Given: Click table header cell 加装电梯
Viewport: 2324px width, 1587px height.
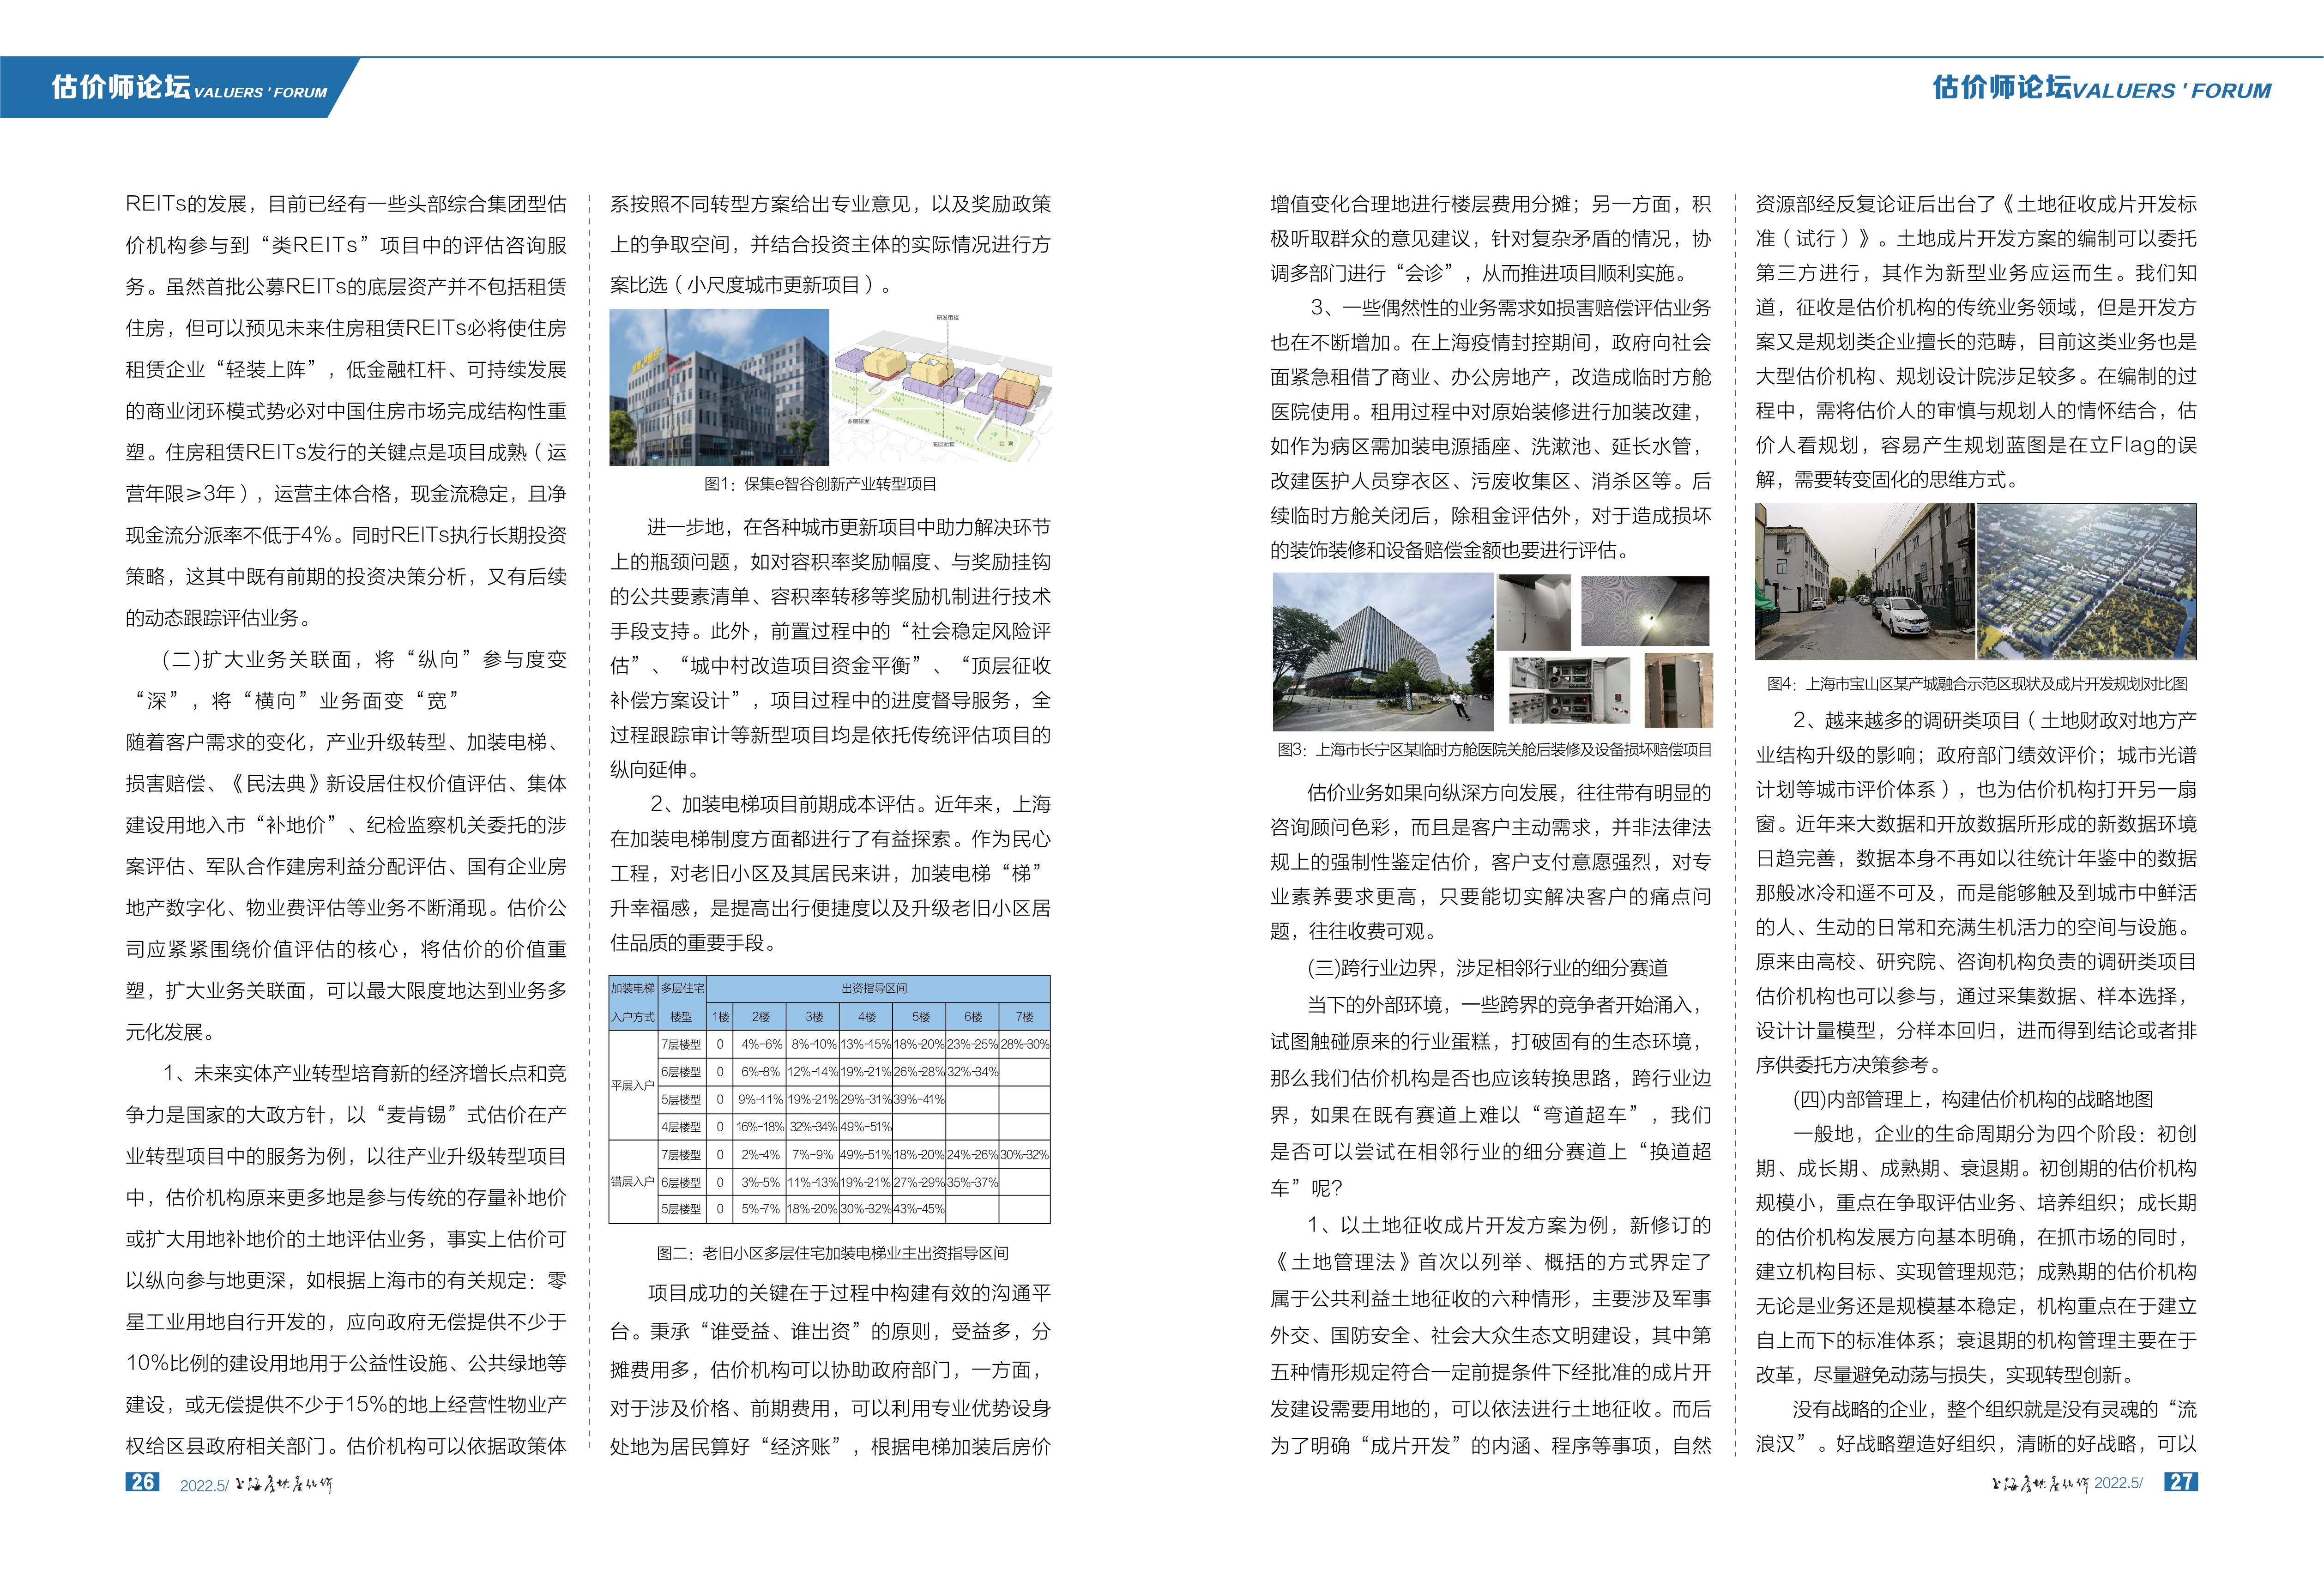Looking at the screenshot, I should coord(633,988).
